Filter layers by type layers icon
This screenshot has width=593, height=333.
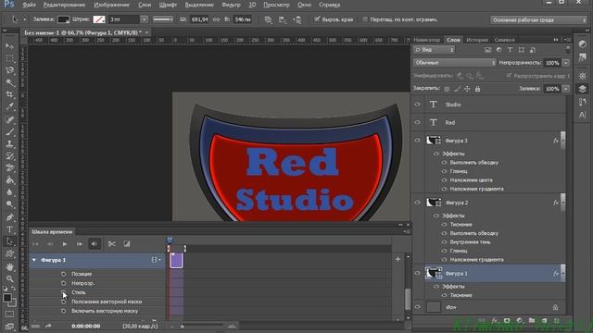pos(510,50)
